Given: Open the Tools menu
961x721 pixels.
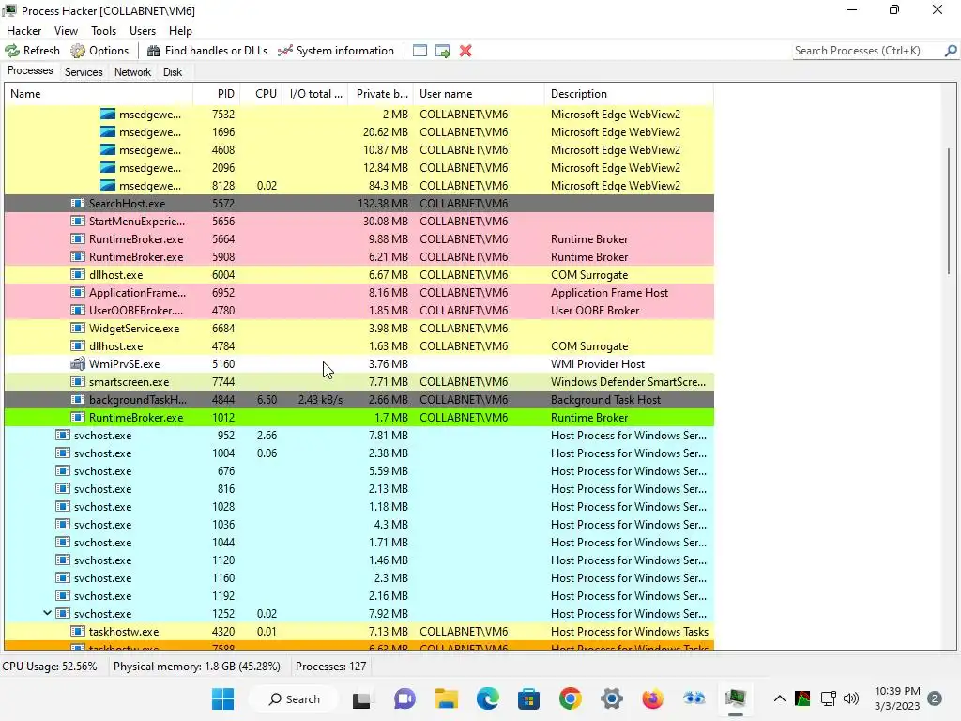Looking at the screenshot, I should [x=103, y=31].
